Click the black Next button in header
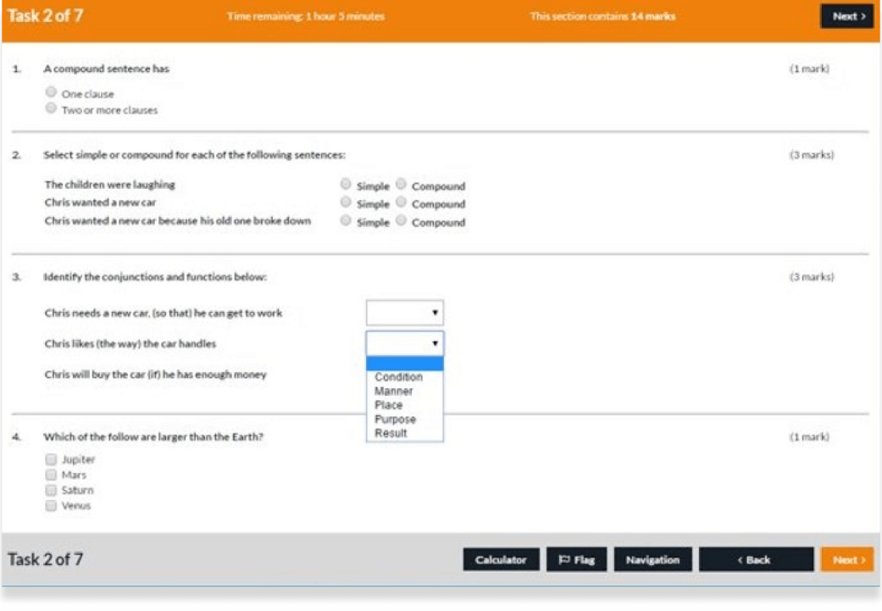Viewport: 882px width, 611px height. click(x=847, y=16)
